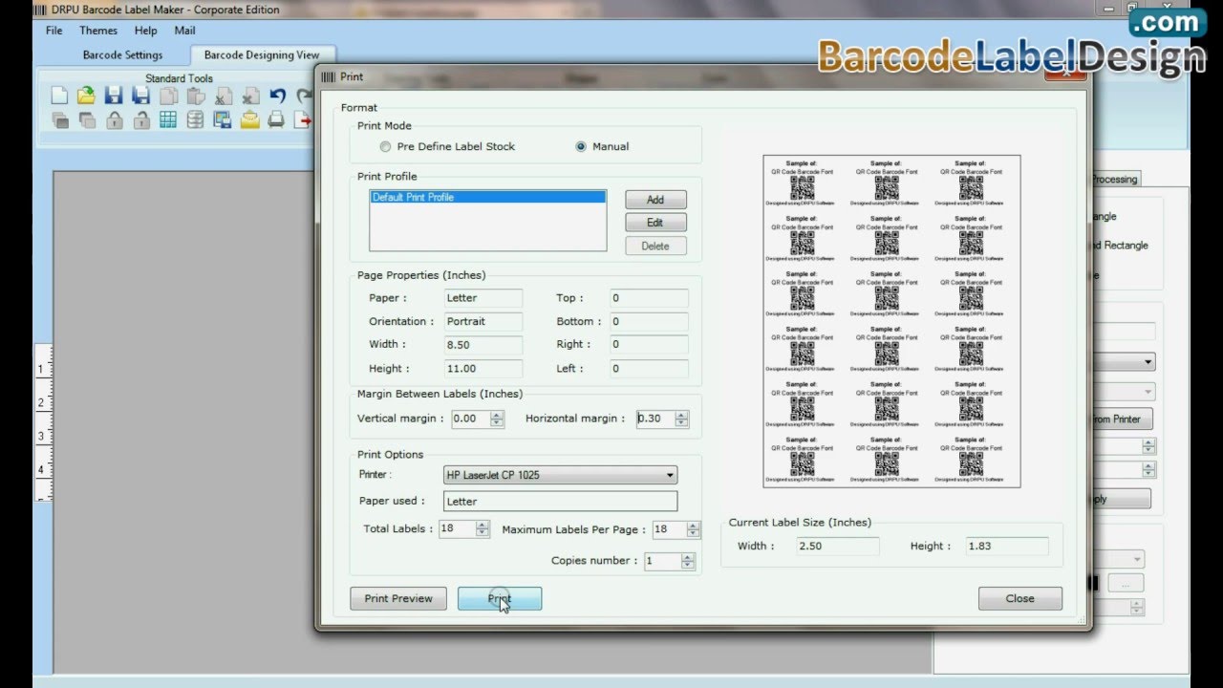Click the Print Preview button
This screenshot has width=1223, height=688.
[x=398, y=598]
